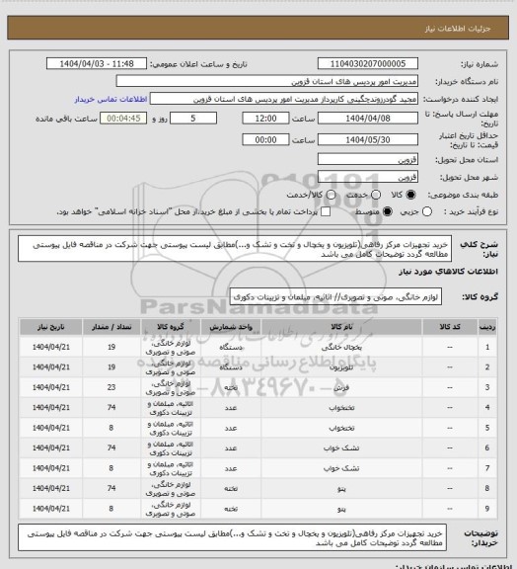Viewport: 517px width, 569px height.
Task: Click the کد کالا column header
Action: (450, 327)
